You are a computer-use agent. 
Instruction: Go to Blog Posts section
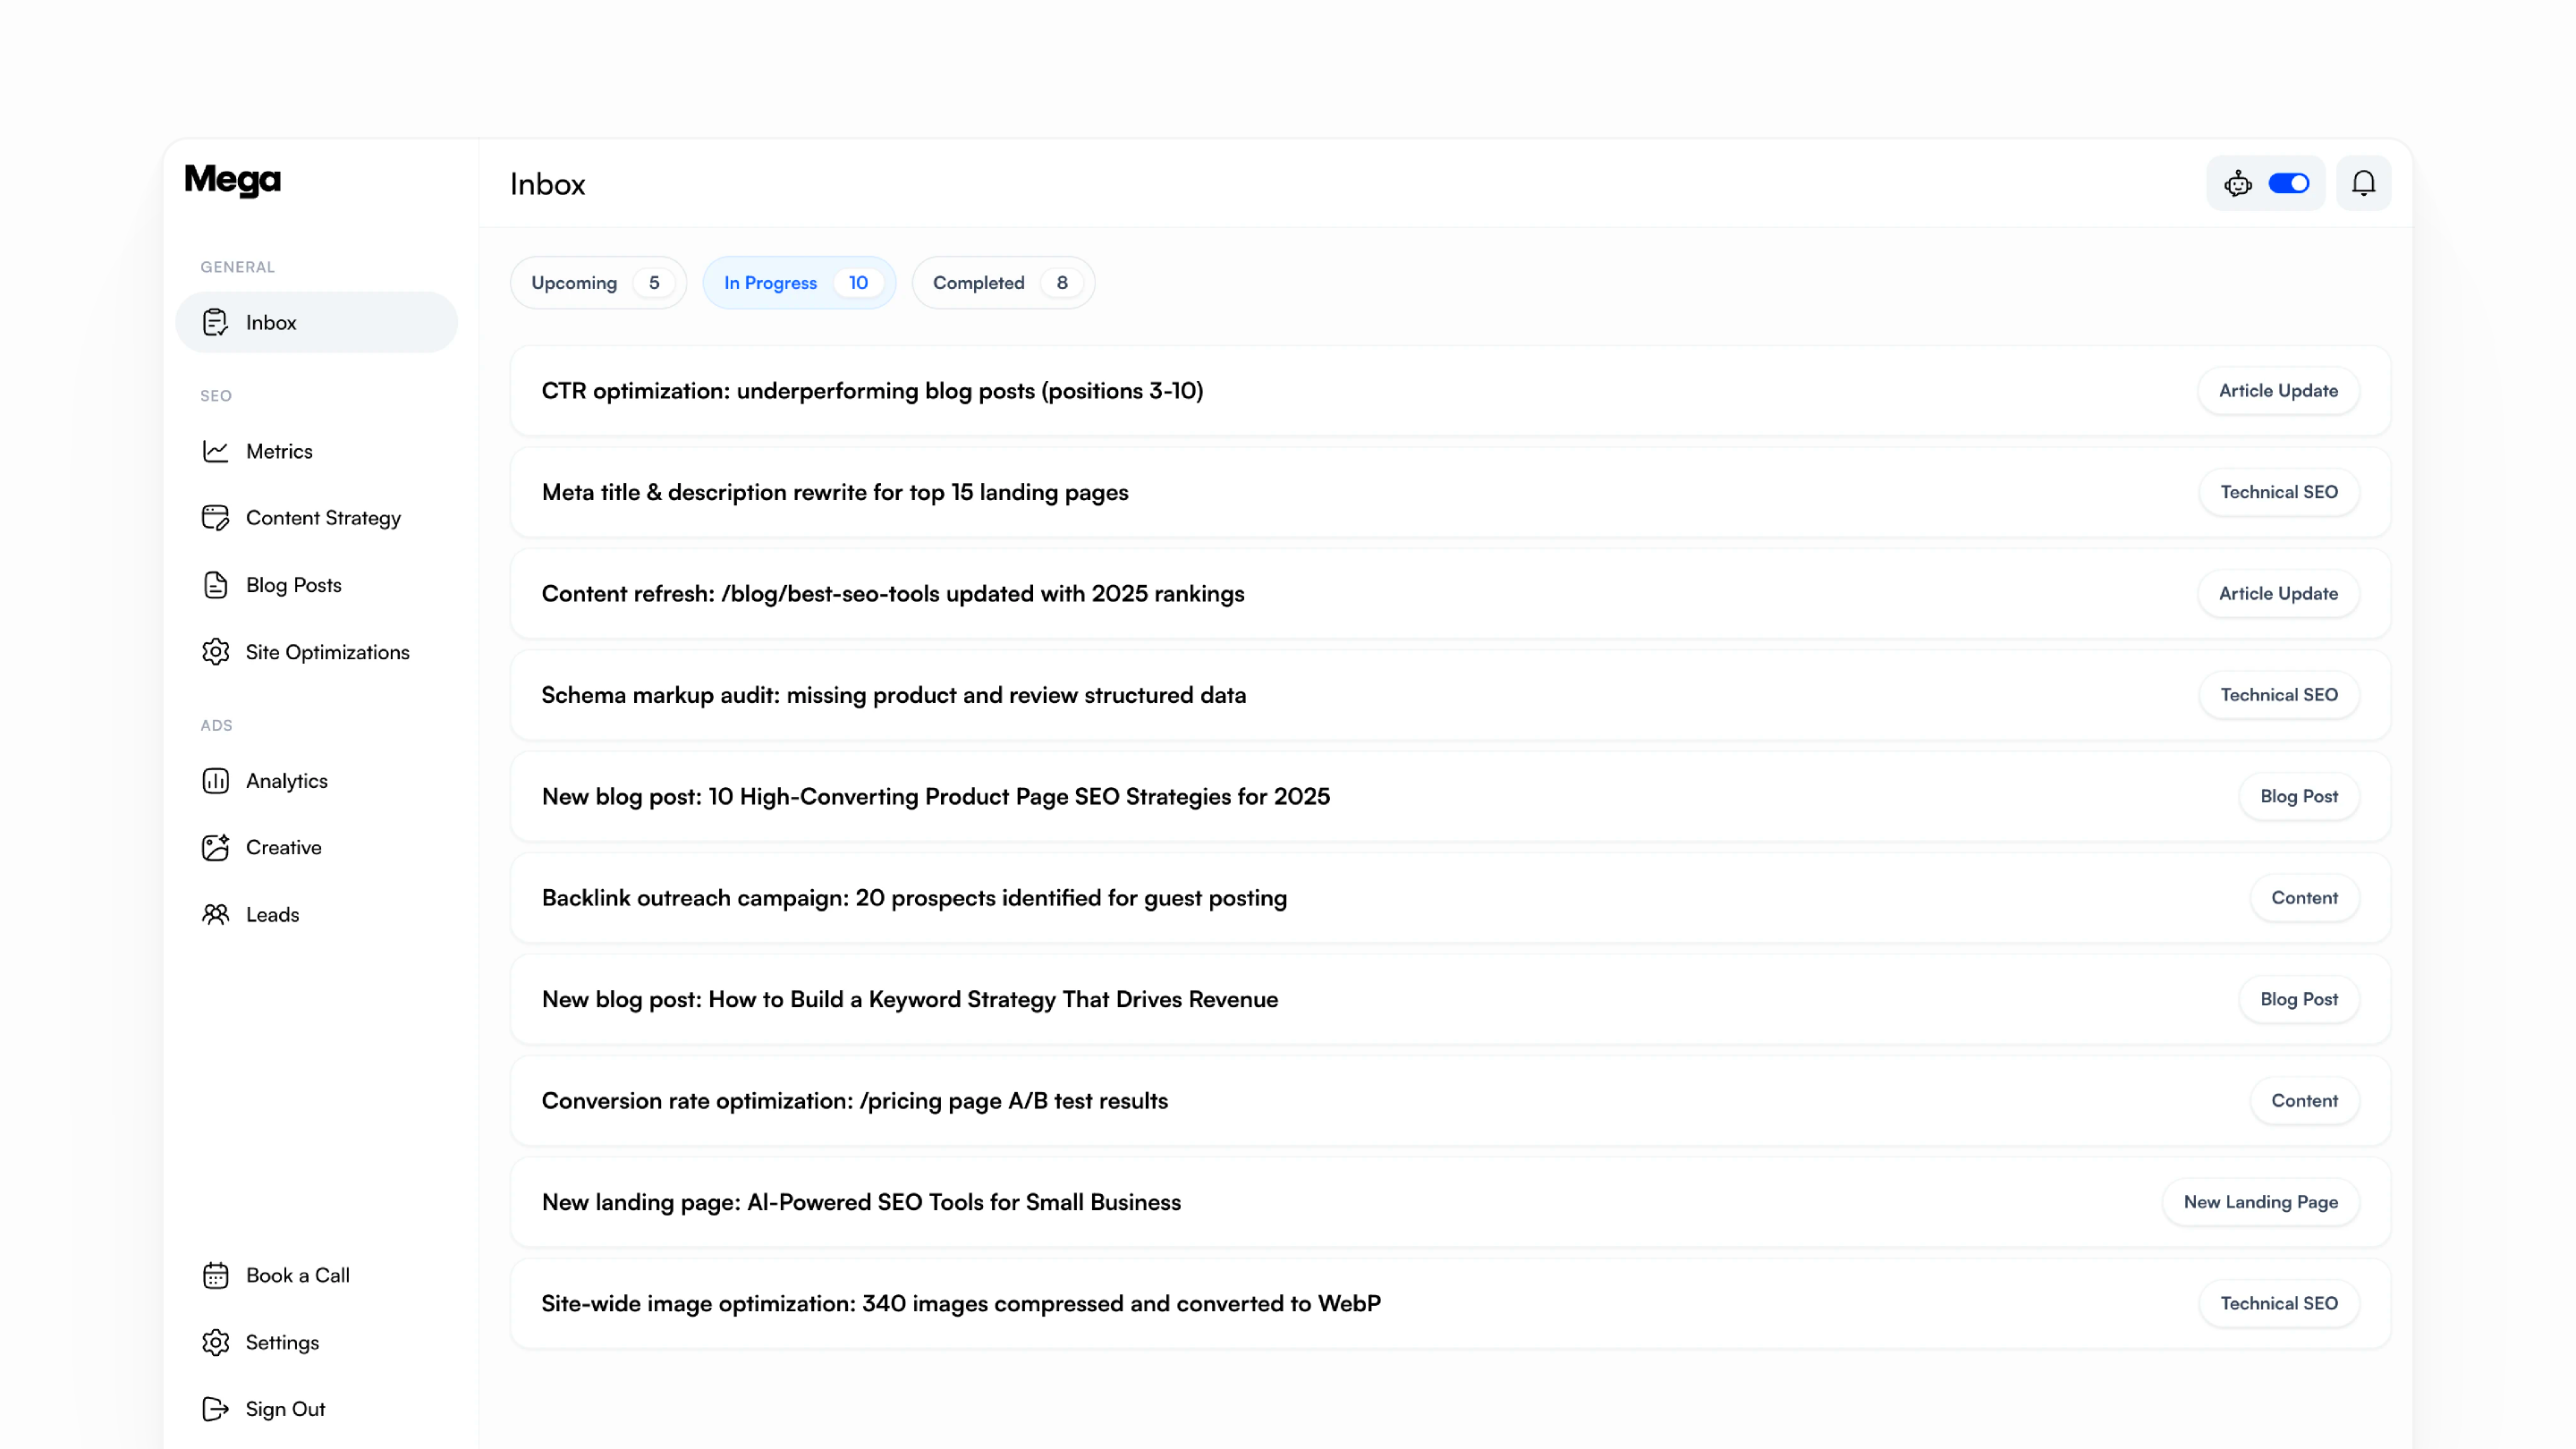(x=293, y=585)
